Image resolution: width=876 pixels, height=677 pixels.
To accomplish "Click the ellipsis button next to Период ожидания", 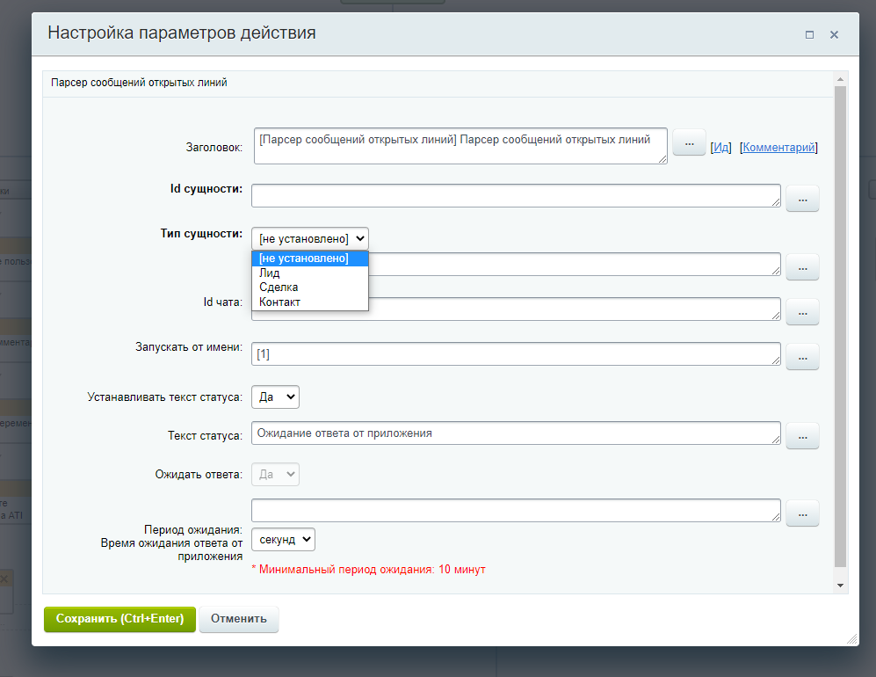I will [802, 513].
